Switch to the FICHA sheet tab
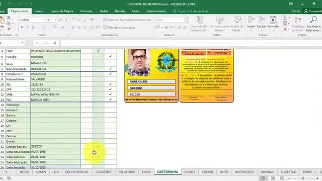 pyautogui.click(x=146, y=172)
